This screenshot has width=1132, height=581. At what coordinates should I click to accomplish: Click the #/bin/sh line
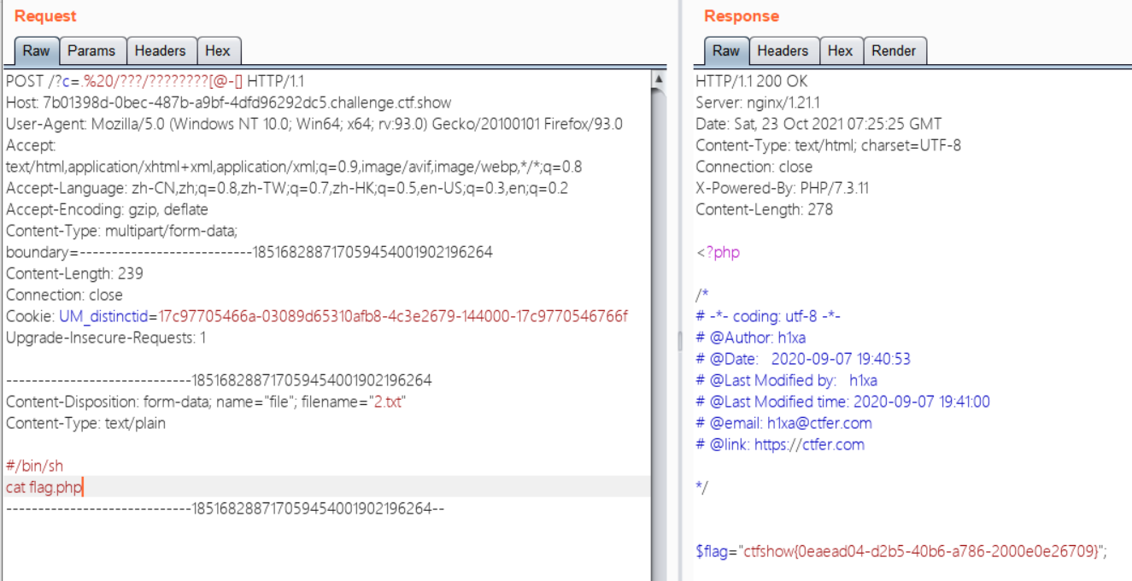pos(34,466)
